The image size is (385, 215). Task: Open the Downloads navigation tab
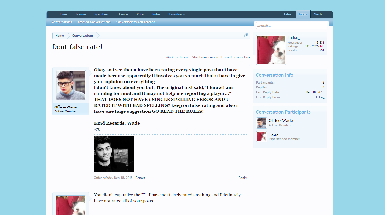pos(177,14)
